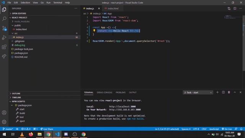The image size is (245, 138).
Task: Open the Help menu
Action: click(67, 3)
